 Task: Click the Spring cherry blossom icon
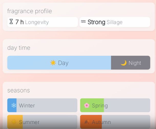(x=87, y=105)
